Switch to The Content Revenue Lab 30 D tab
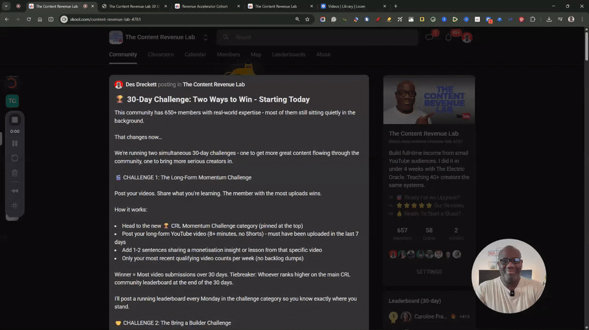Screen dimensions: 589x330 click(x=134, y=6)
